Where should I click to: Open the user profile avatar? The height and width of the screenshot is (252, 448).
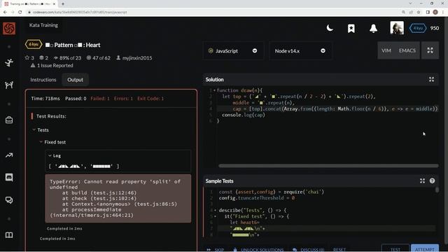397,28
